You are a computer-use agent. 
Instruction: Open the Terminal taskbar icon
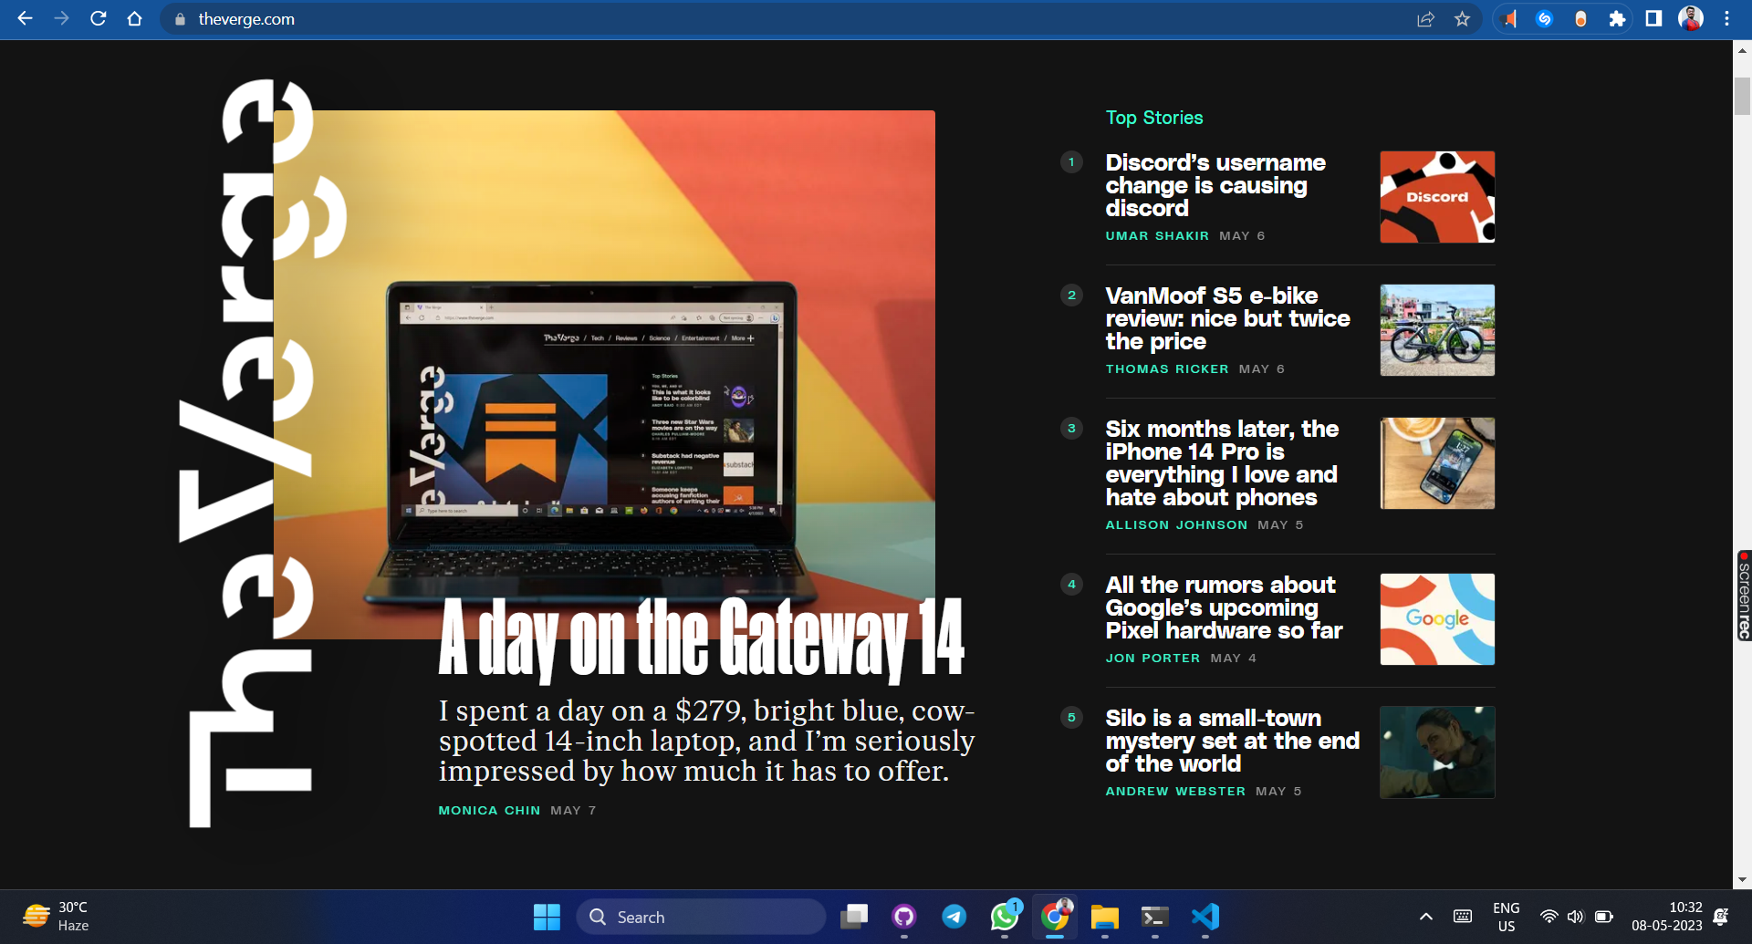coord(1155,917)
